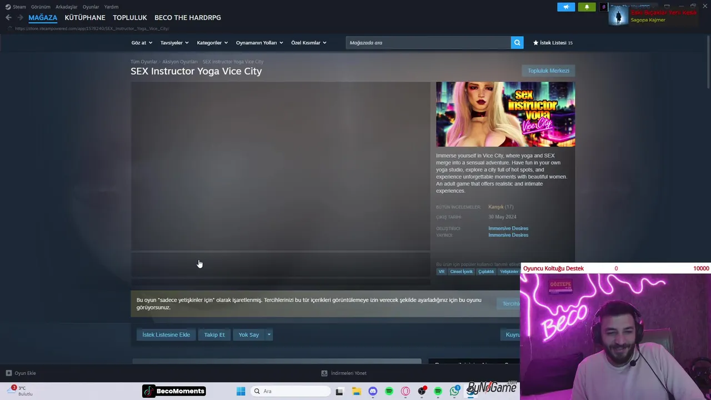Focus the Mağazada ara search field
The width and height of the screenshot is (711, 400).
[x=428, y=43]
